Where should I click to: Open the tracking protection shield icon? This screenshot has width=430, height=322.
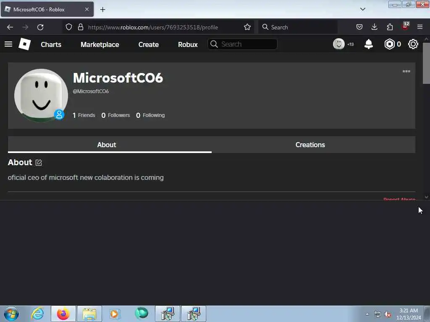coord(69,27)
